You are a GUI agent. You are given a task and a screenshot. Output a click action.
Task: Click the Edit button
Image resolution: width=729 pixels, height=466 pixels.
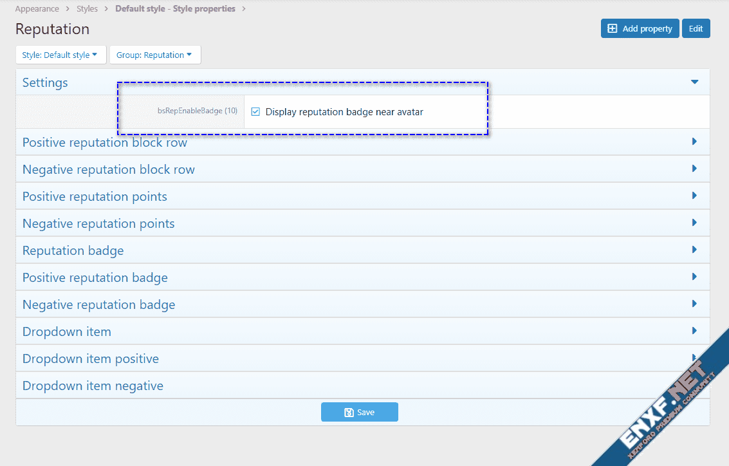point(696,28)
